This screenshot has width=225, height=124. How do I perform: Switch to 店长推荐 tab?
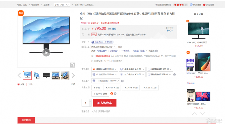click(26, 120)
